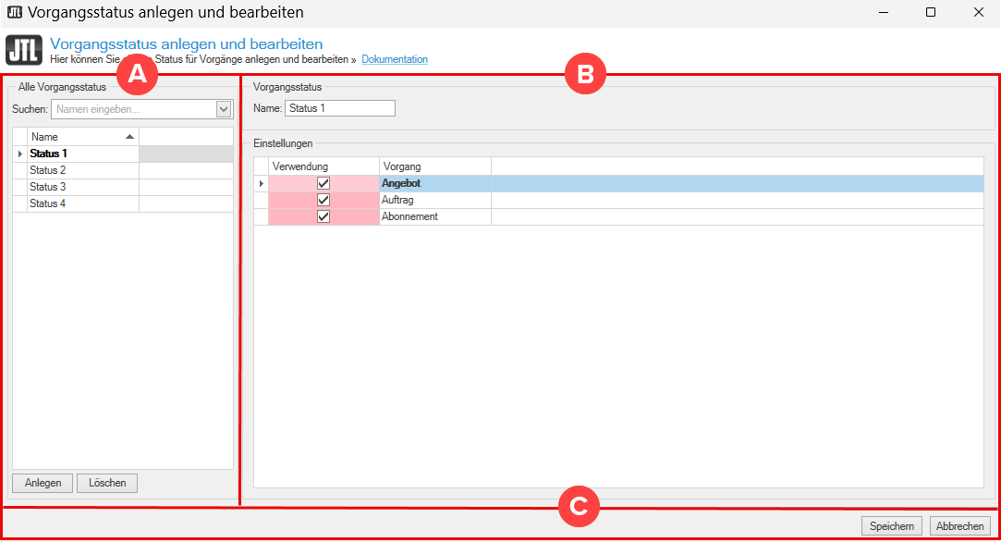Select Status 3 in the list

(x=48, y=187)
